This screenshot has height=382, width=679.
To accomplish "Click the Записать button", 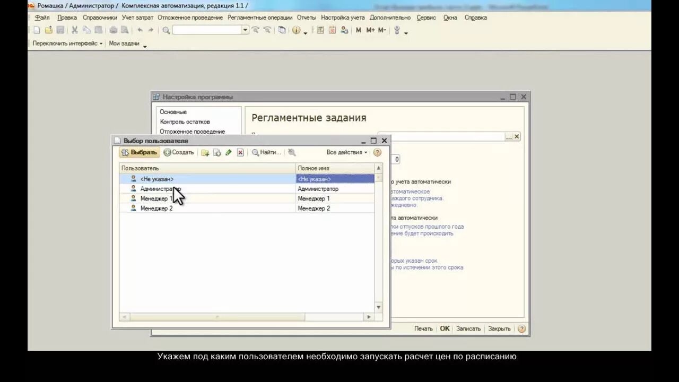I will click(468, 328).
